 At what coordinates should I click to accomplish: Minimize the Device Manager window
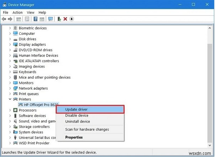pos(180,5)
